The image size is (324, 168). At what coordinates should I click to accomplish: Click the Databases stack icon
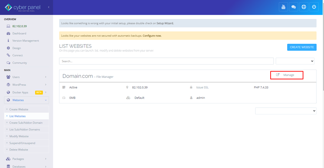[8, 166]
